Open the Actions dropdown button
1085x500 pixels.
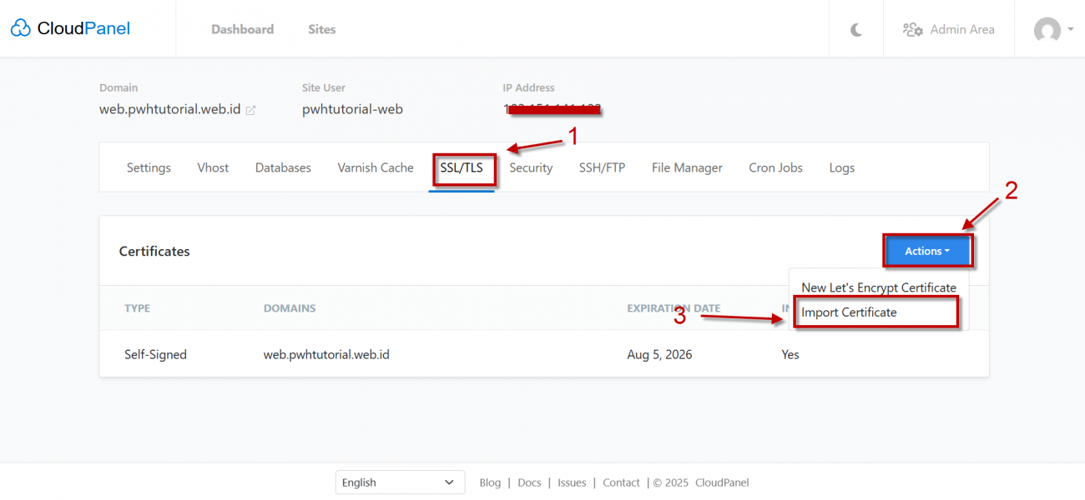click(x=927, y=251)
